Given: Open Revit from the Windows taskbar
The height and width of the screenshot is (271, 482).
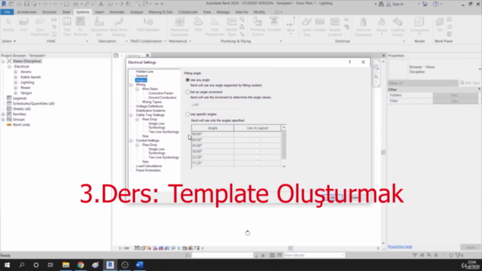Looking at the screenshot, I should (x=110, y=265).
